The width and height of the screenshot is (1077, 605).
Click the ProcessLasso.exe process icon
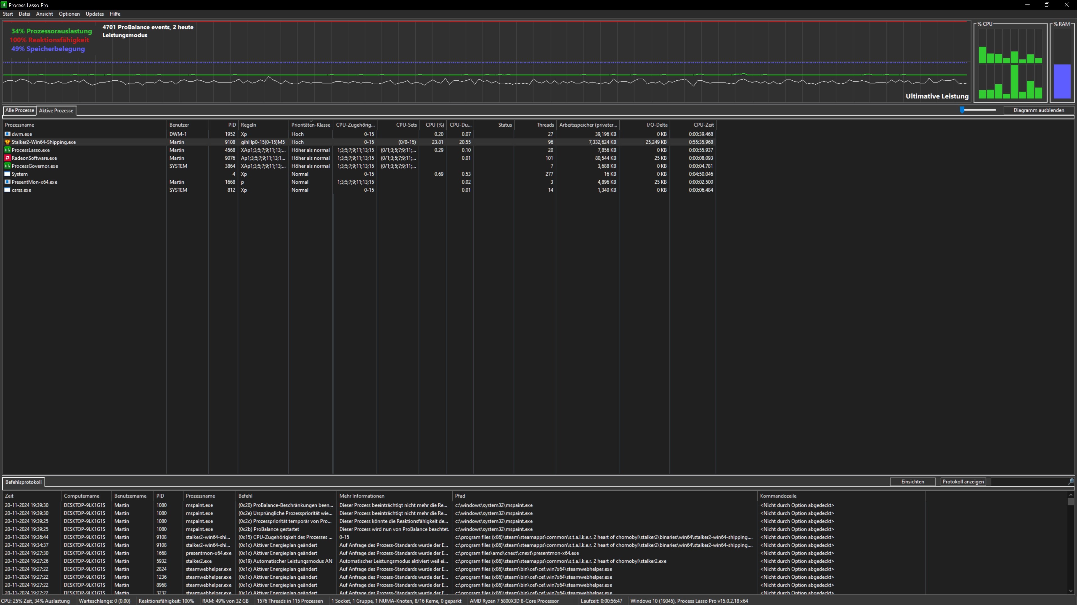click(8, 150)
